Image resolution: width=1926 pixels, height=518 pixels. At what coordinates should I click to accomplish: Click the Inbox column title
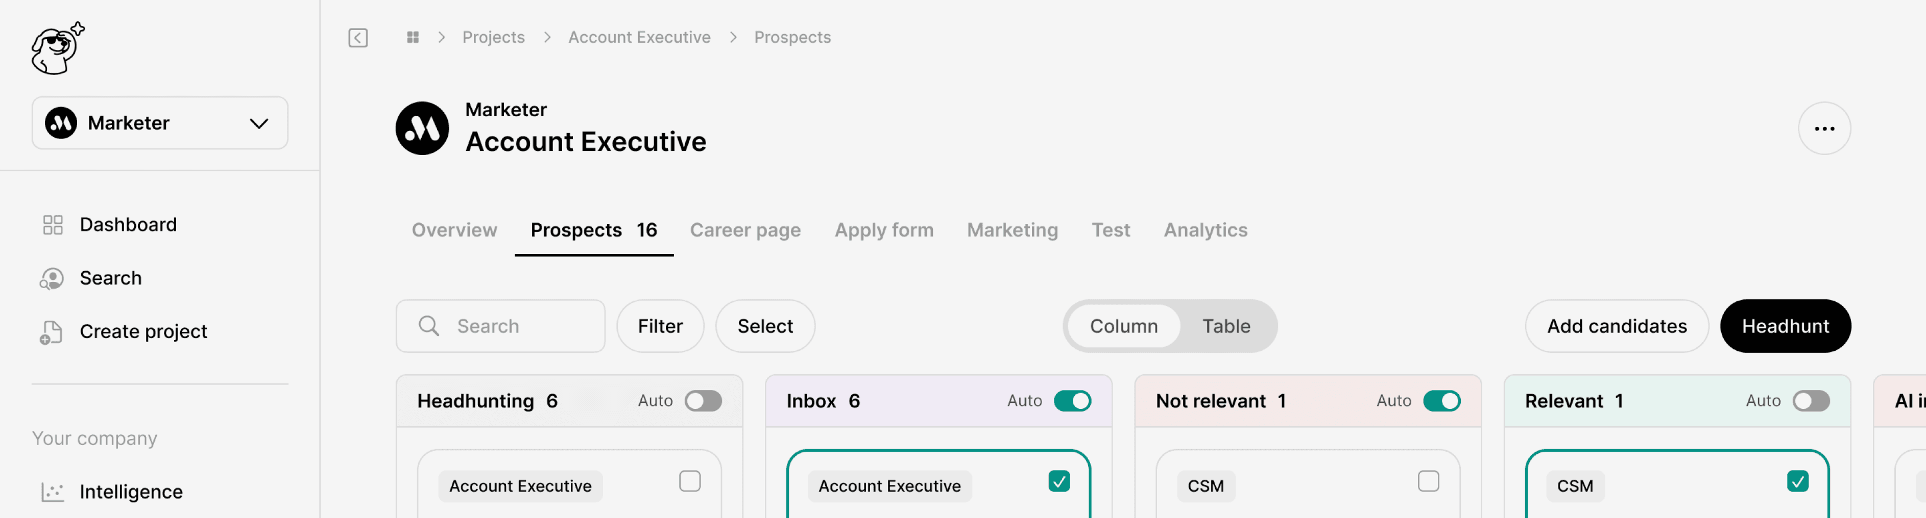tap(811, 402)
